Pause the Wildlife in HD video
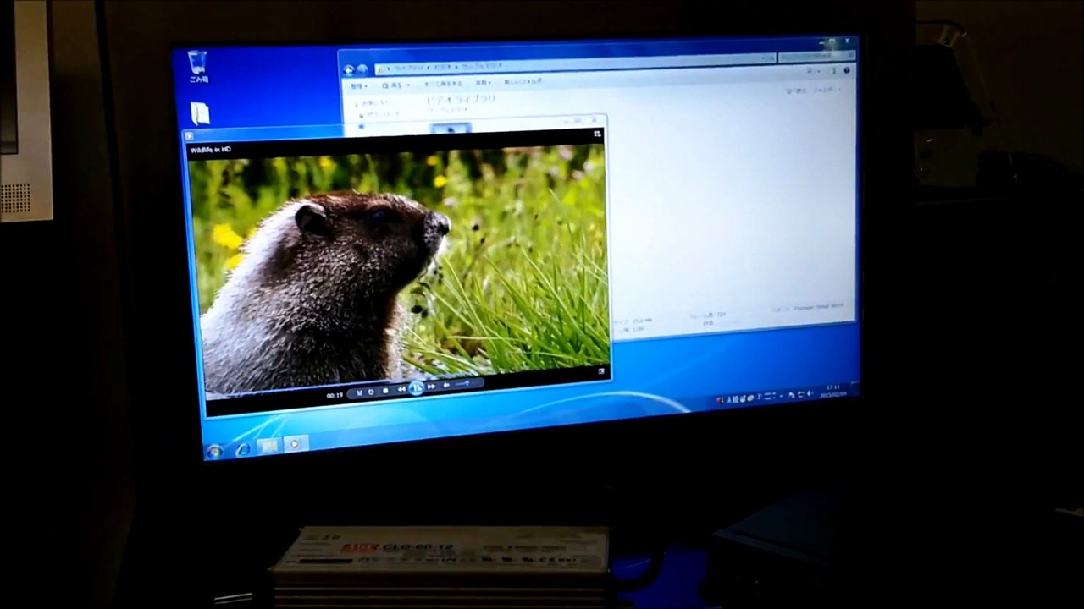Viewport: 1084px width, 609px height. click(416, 388)
